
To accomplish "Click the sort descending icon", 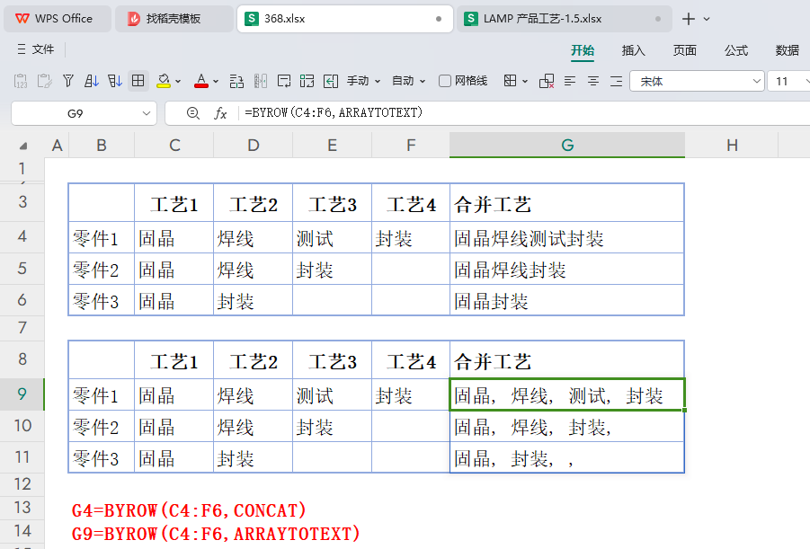I will click(x=115, y=81).
